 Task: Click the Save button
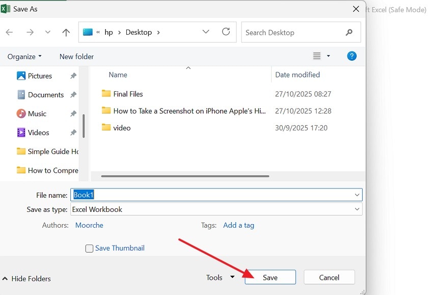270,277
